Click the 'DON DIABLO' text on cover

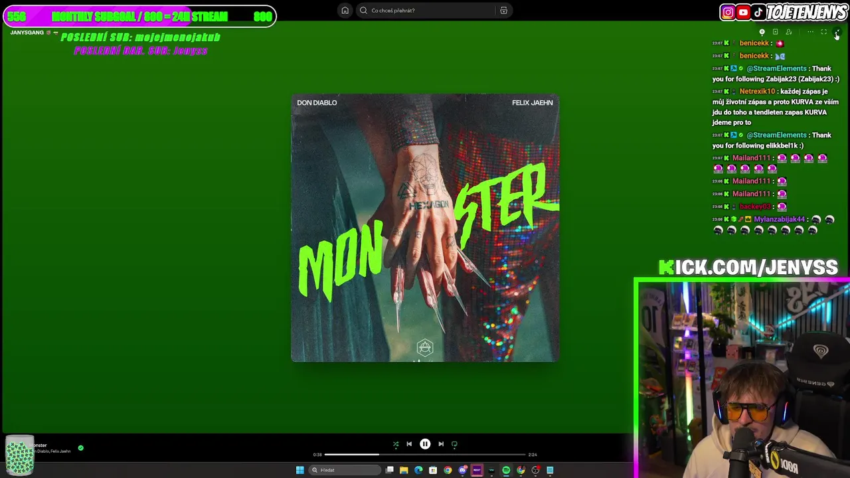coord(317,102)
